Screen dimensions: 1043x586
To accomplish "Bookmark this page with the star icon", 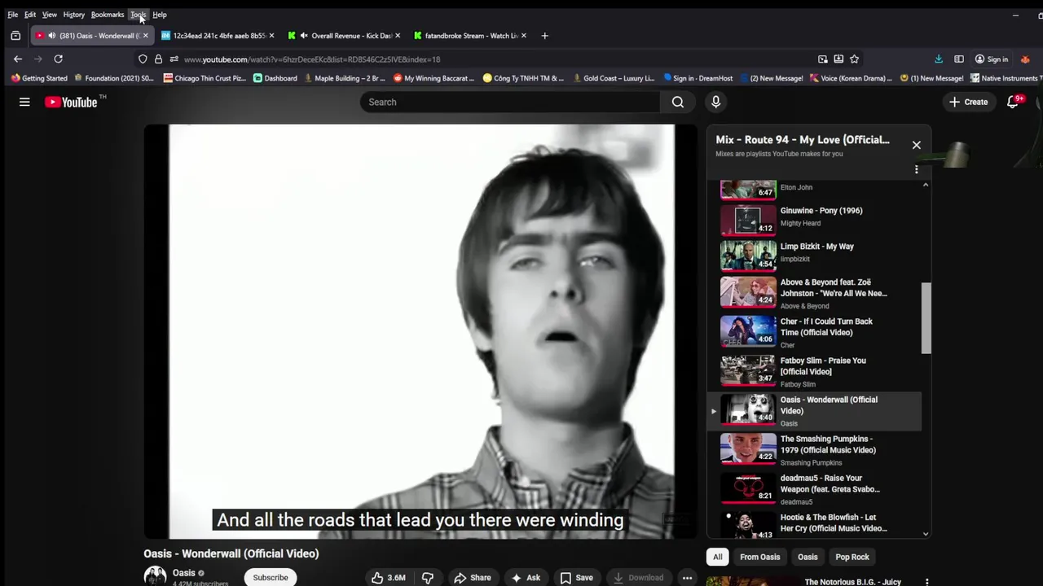I will point(854,59).
